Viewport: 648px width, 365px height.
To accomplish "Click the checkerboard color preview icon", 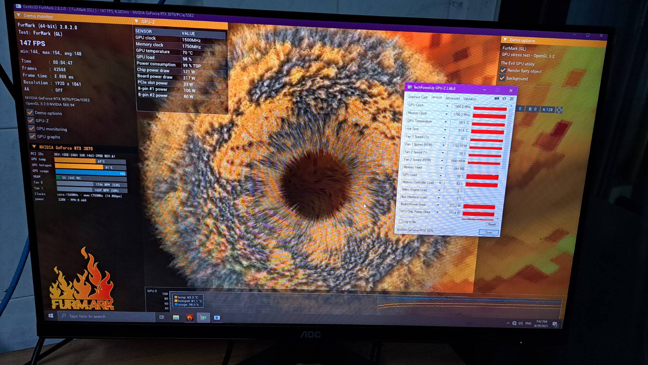I will click(x=559, y=110).
